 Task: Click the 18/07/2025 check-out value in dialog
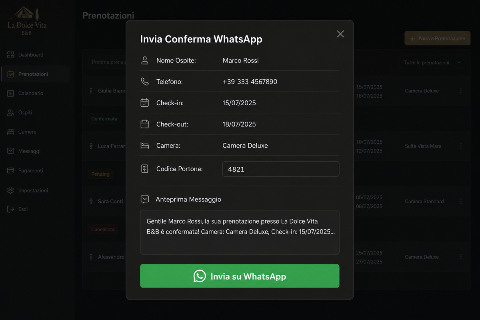click(239, 124)
